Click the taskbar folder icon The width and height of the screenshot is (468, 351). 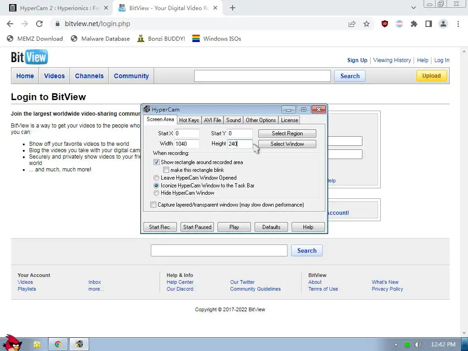coord(37,345)
